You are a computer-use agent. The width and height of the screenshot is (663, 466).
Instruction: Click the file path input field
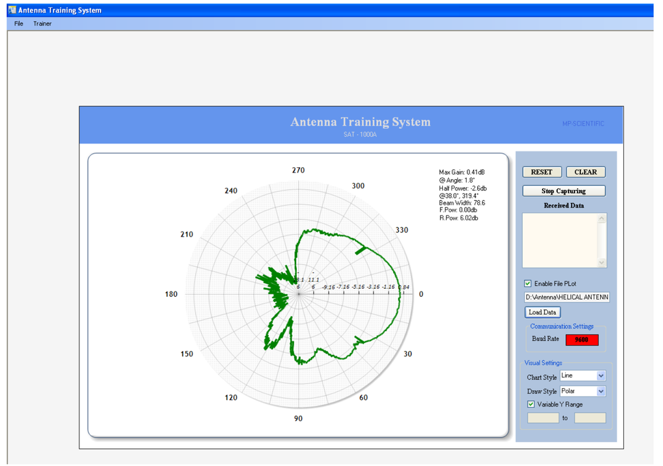click(567, 297)
